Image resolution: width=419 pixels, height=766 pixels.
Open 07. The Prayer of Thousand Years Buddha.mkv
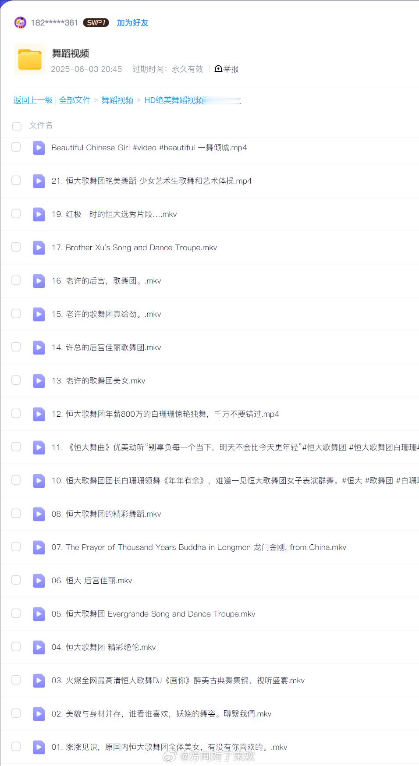[199, 547]
